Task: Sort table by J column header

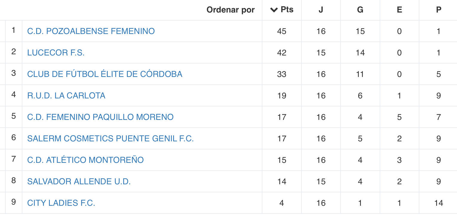Action: click(321, 10)
